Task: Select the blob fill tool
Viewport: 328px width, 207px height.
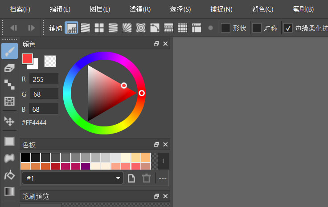Action: [10, 158]
